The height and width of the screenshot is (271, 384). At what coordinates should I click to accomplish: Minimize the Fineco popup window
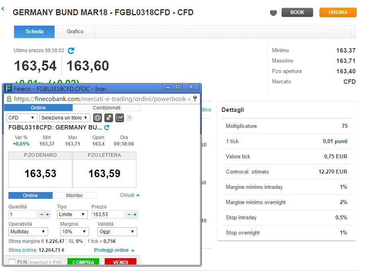coord(168,87)
